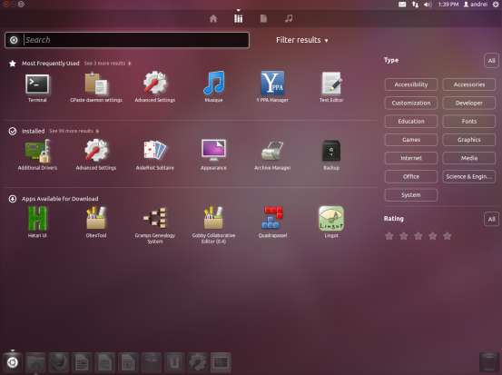502x375 pixels.
Task: Expand more Installed apps results
Action: 74,131
